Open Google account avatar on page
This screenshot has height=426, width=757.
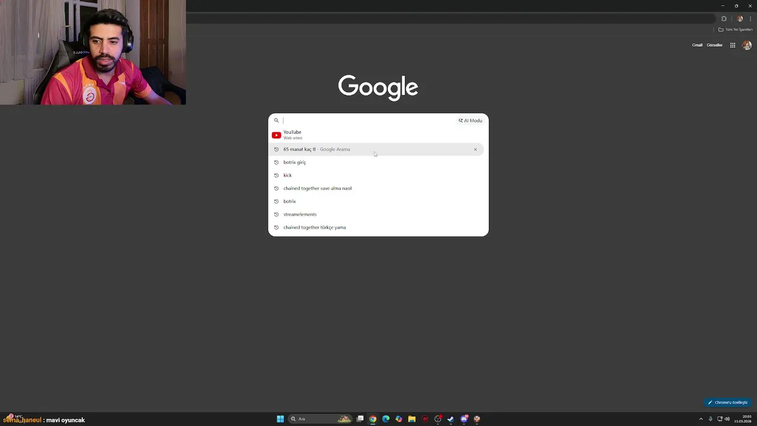click(x=747, y=45)
